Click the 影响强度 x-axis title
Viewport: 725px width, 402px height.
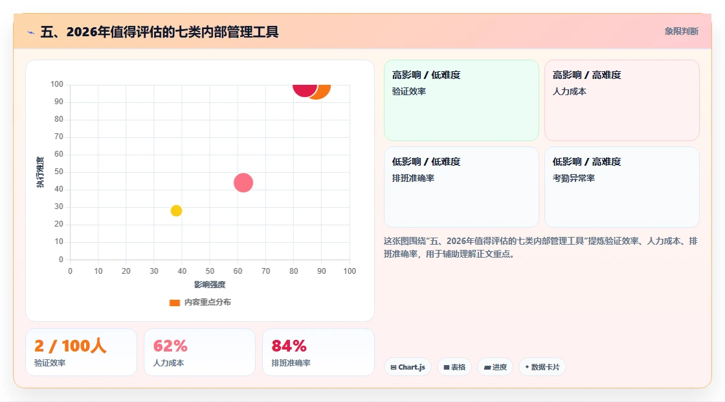pos(210,284)
